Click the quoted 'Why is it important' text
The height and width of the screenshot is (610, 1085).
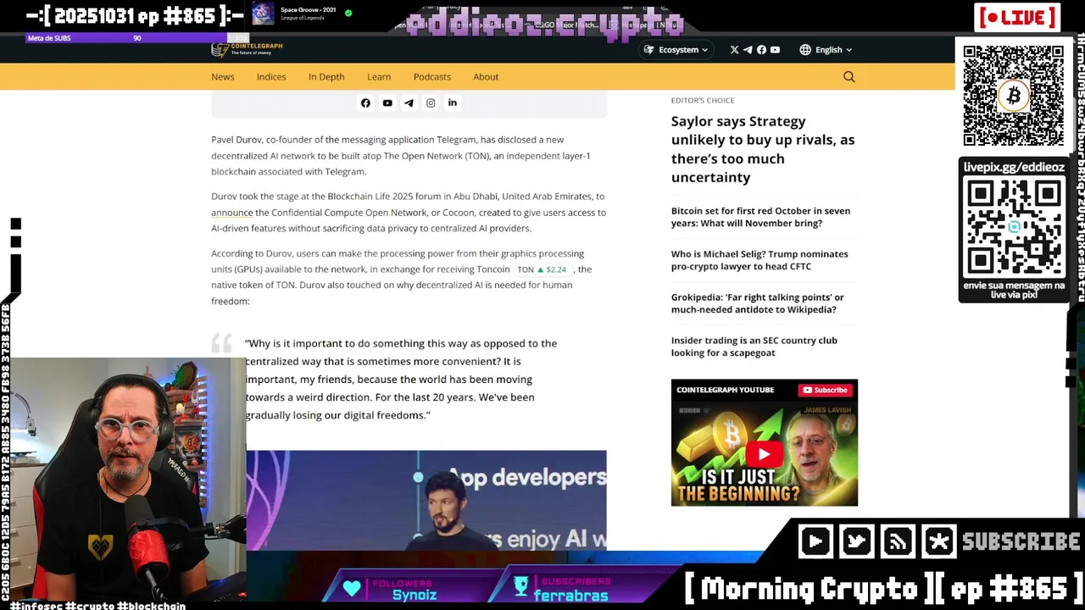[x=401, y=379]
